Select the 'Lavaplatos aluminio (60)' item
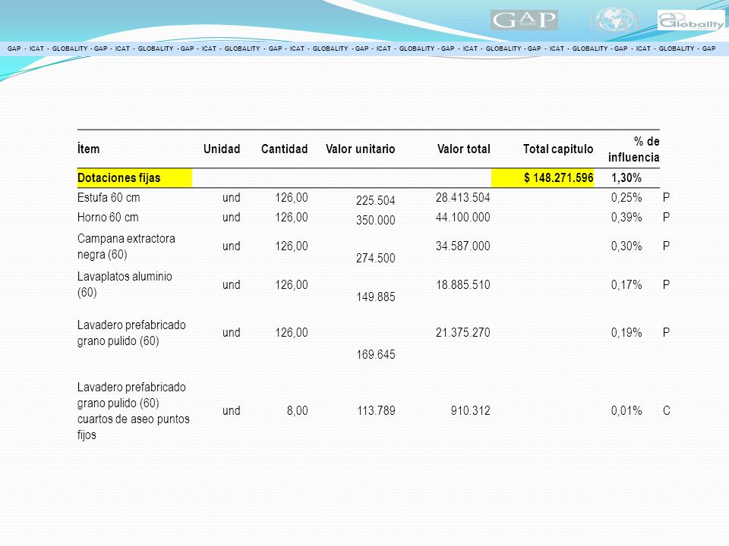The image size is (729, 546). 125,284
